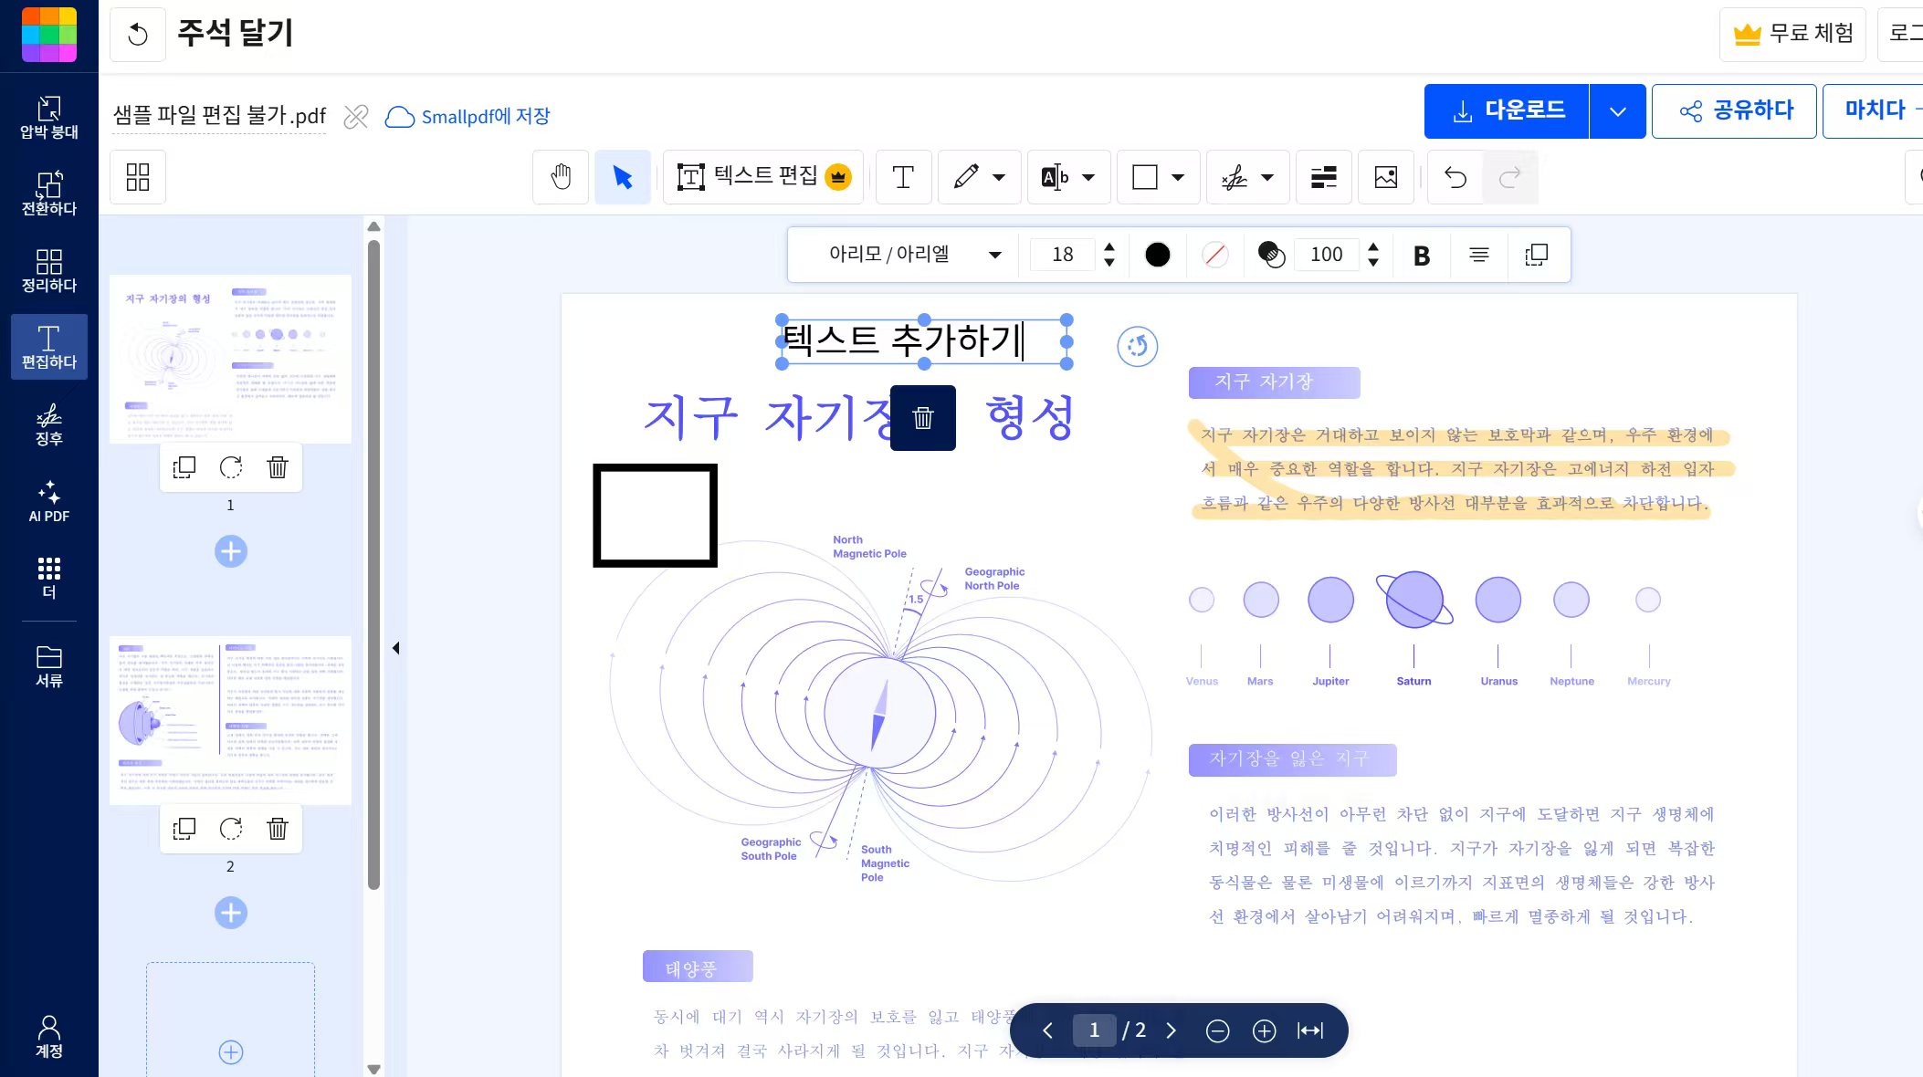Delete the selected text box with trash button

tap(923, 418)
